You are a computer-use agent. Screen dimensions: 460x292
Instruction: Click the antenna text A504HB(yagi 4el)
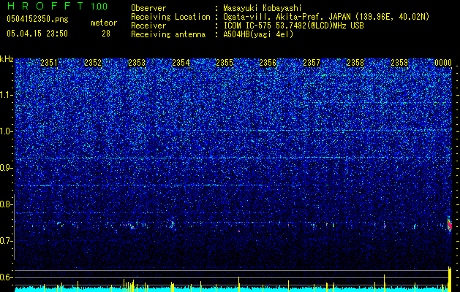258,34
